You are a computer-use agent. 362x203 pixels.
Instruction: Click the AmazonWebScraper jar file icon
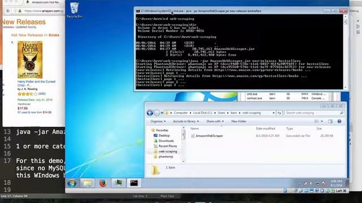192,136
